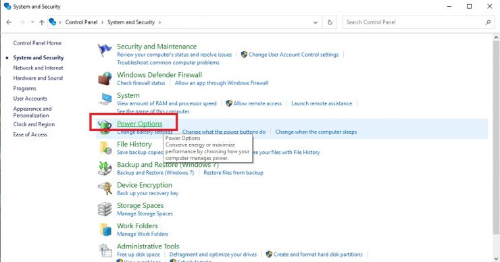
Task: Click the shield icon beside Allow remote access
Action: [x=229, y=103]
